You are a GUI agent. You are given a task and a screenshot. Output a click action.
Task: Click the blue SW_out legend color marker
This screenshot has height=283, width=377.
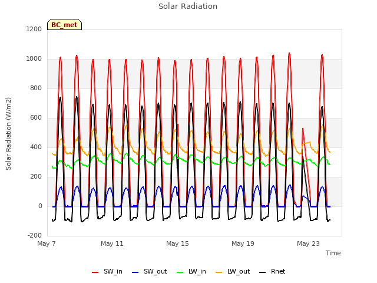[135, 272]
